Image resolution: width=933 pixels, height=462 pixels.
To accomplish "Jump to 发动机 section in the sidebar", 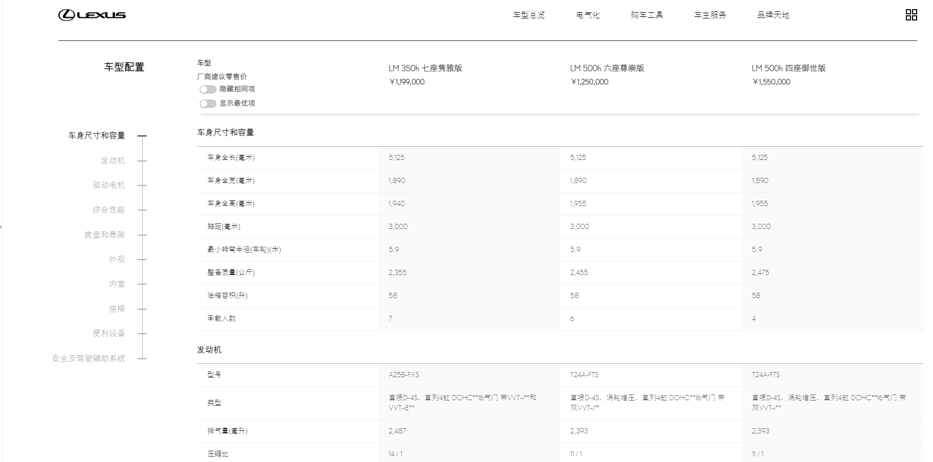I will (113, 160).
